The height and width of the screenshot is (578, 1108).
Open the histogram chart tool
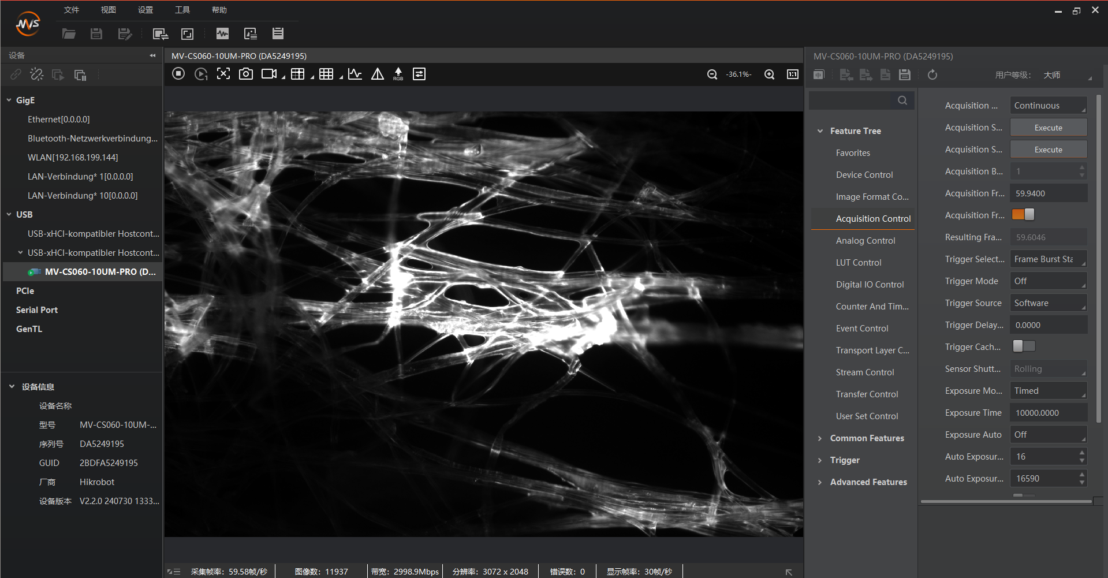pos(355,74)
